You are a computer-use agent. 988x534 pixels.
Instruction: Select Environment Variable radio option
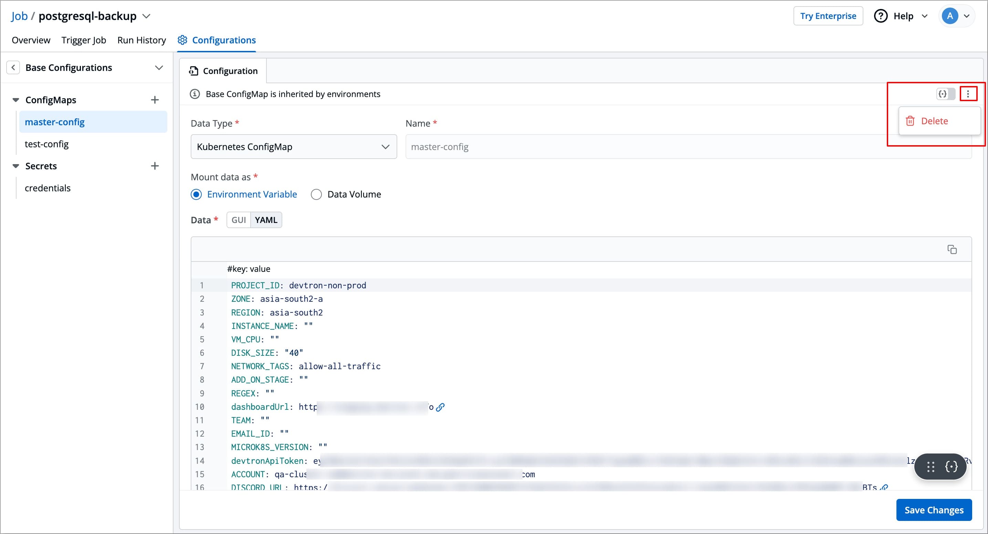tap(196, 194)
